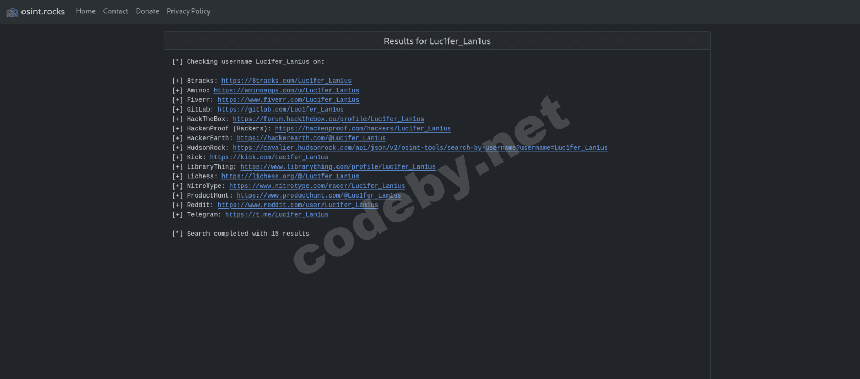Click the 'HudsonRock:' label text
Image resolution: width=860 pixels, height=379 pixels.
[x=208, y=148]
